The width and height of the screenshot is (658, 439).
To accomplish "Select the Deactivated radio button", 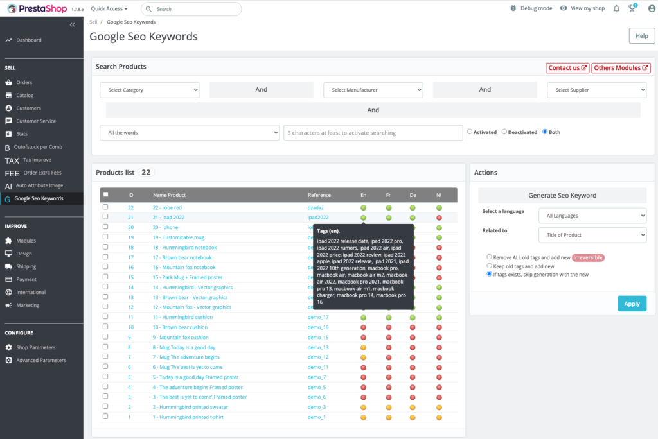I will click(504, 132).
